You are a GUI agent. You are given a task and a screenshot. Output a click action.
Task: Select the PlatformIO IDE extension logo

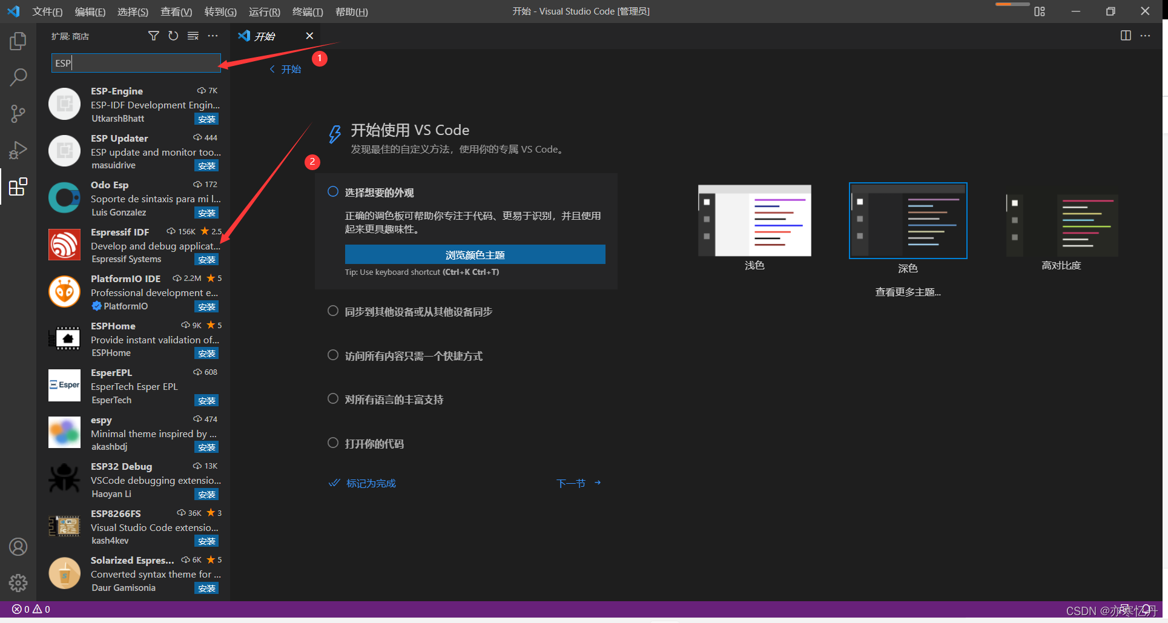click(x=64, y=292)
